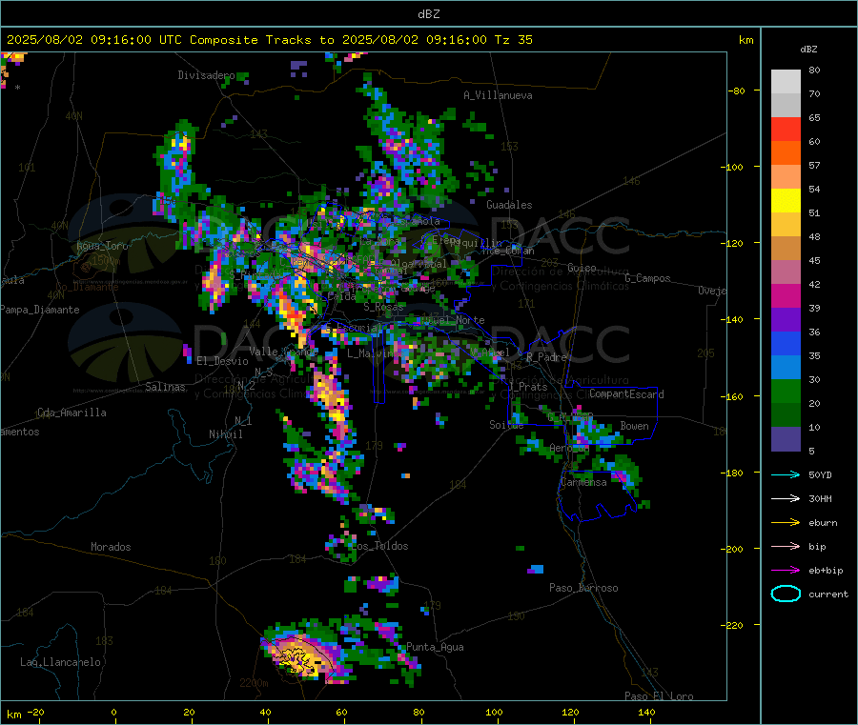Click the 'N_1' map label
This screenshot has height=725, width=858.
[x=243, y=420]
